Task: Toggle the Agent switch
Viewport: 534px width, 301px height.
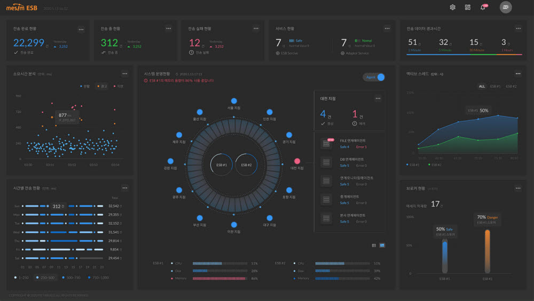Action: click(374, 77)
